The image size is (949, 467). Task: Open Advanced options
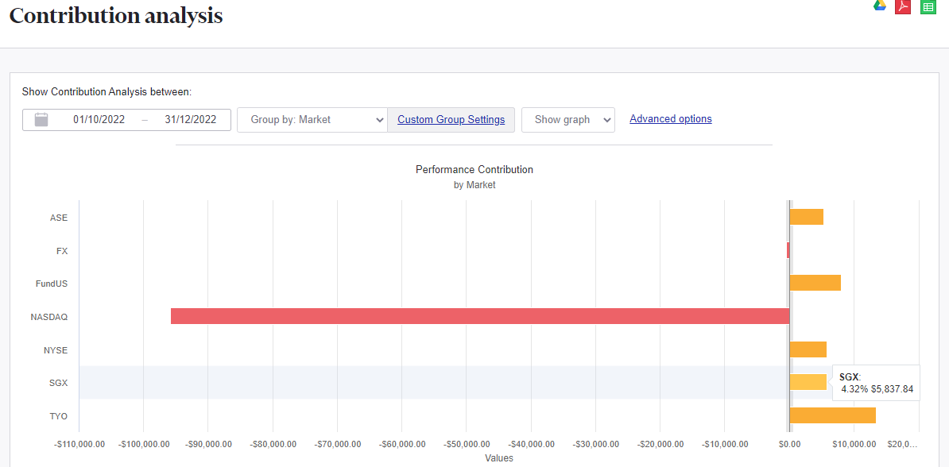[x=670, y=118]
